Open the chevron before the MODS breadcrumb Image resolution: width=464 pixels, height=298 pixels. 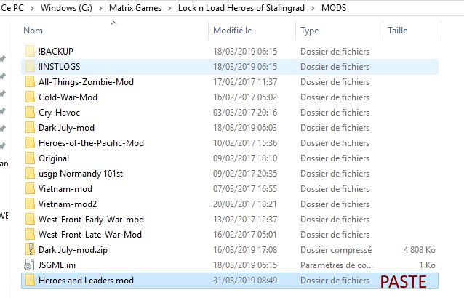(313, 8)
